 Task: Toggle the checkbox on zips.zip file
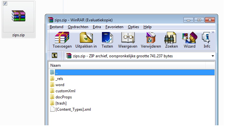pyautogui.click(x=5, y=4)
